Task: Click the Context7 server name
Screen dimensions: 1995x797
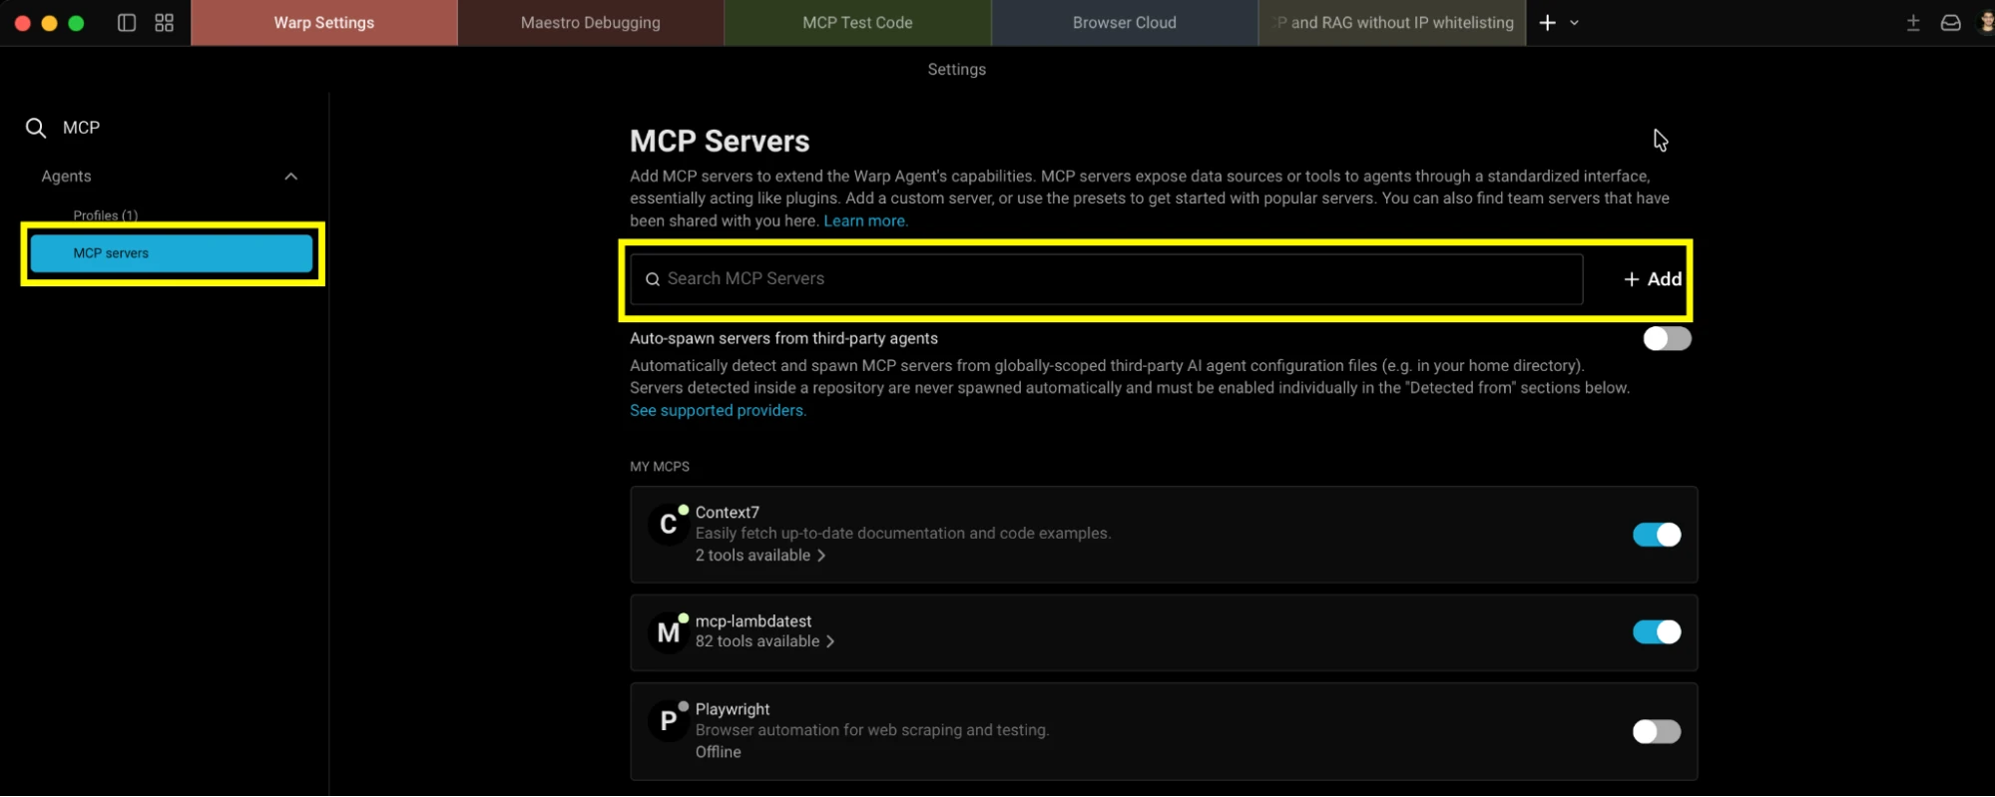Action: [728, 513]
